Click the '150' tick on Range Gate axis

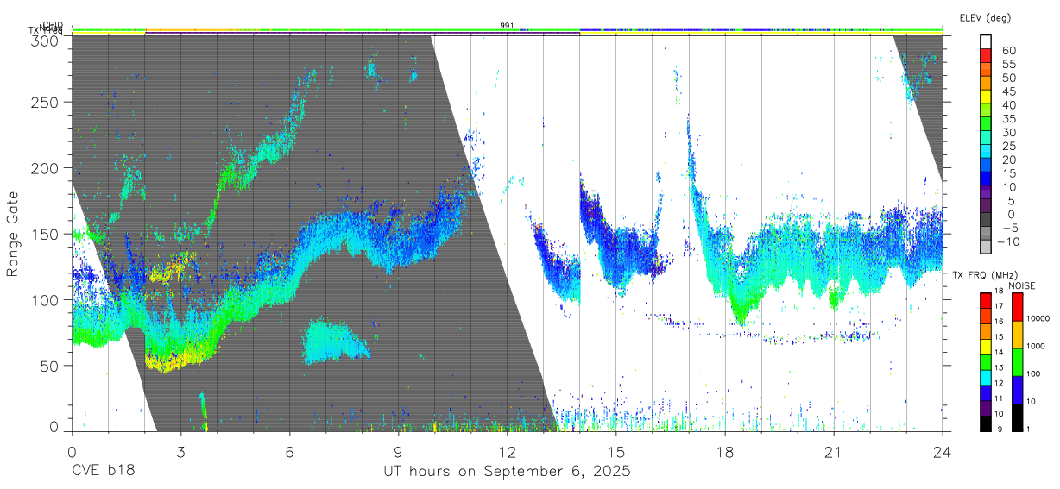tap(47, 234)
